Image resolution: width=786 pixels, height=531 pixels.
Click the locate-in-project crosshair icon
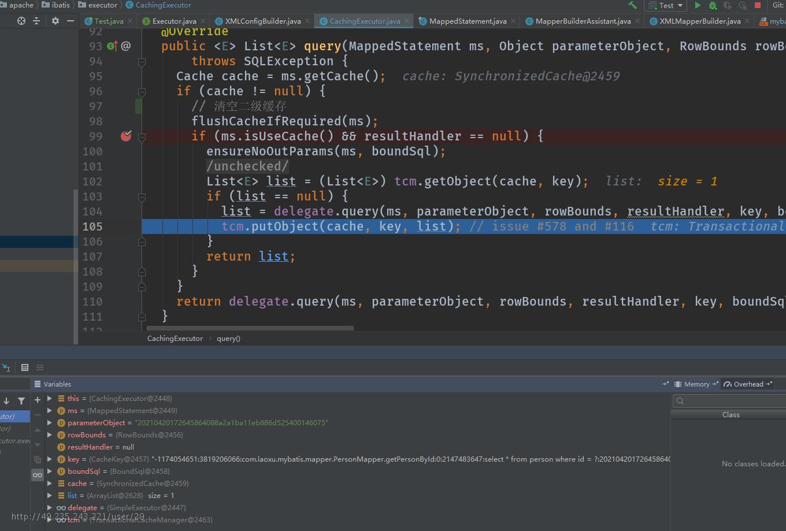(21, 20)
